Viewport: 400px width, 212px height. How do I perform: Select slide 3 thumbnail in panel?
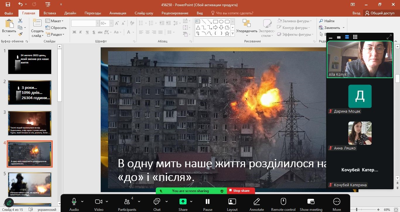[x=30, y=123]
